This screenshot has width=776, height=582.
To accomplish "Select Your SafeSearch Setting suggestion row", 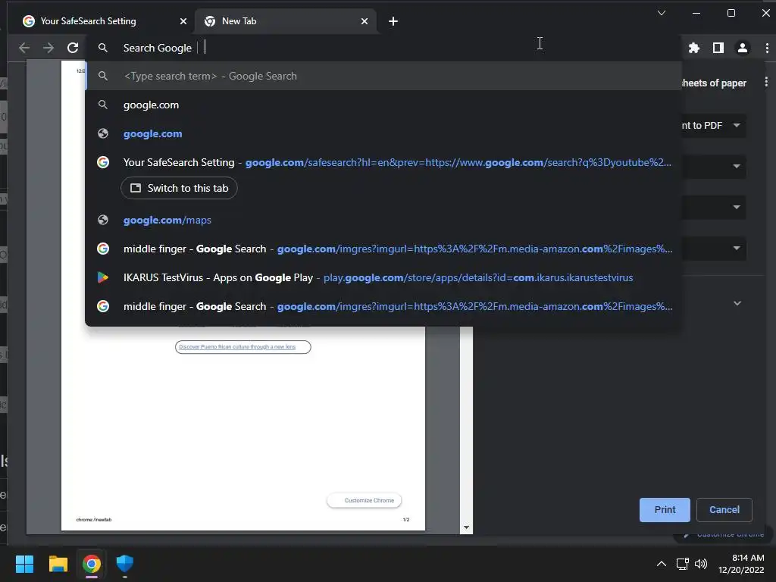I will tap(383, 162).
